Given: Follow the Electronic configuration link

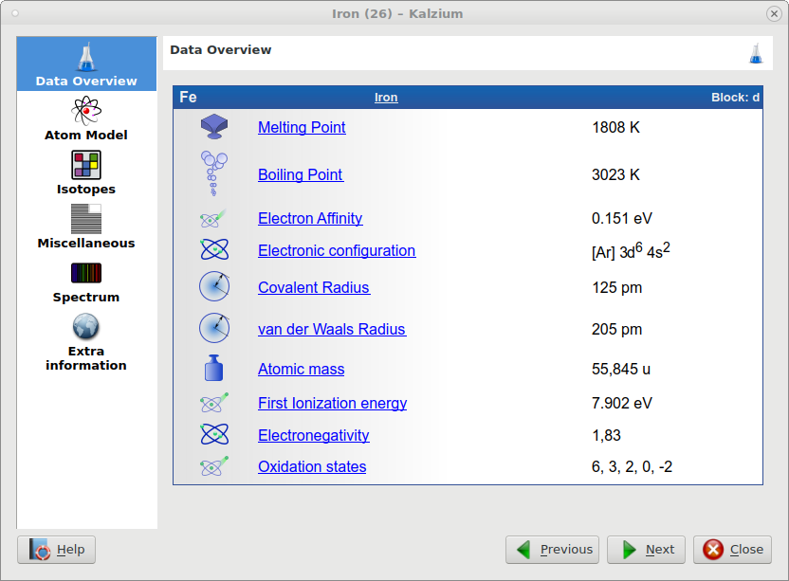Looking at the screenshot, I should (x=338, y=250).
